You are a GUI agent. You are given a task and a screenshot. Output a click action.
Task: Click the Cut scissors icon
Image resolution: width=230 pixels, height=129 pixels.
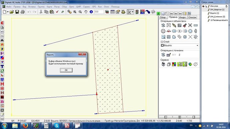41,12
